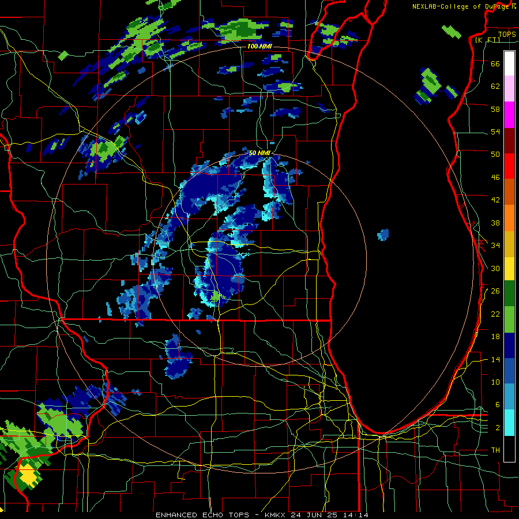Click the white swatch at the legend top

[x=509, y=63]
